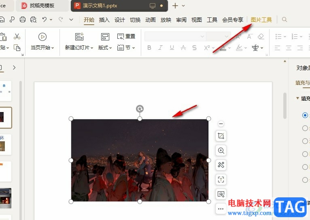Open the 新建幻灯片 dropdown arrow

pyautogui.click(x=92, y=48)
